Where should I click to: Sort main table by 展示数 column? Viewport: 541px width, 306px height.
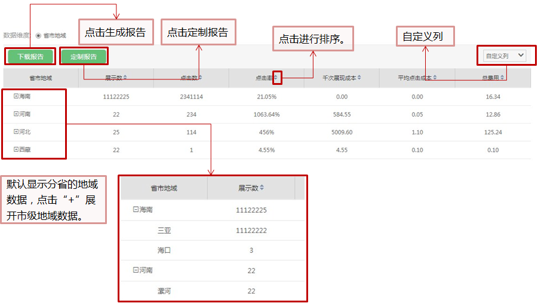125,78
